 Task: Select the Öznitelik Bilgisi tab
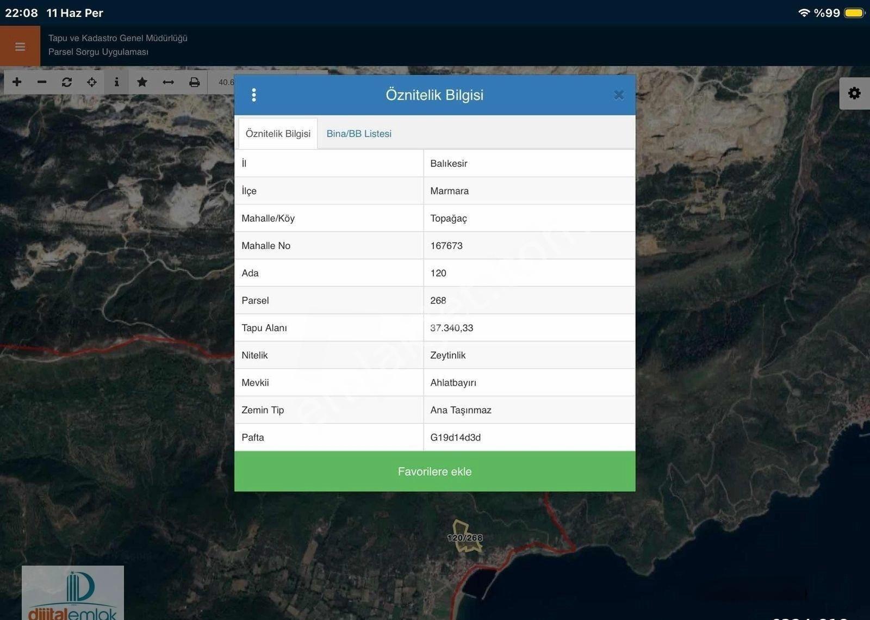[x=278, y=134]
